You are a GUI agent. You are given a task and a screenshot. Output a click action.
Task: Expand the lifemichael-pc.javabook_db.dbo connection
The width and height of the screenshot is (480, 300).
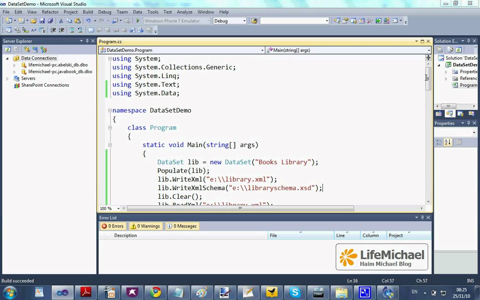15,72
